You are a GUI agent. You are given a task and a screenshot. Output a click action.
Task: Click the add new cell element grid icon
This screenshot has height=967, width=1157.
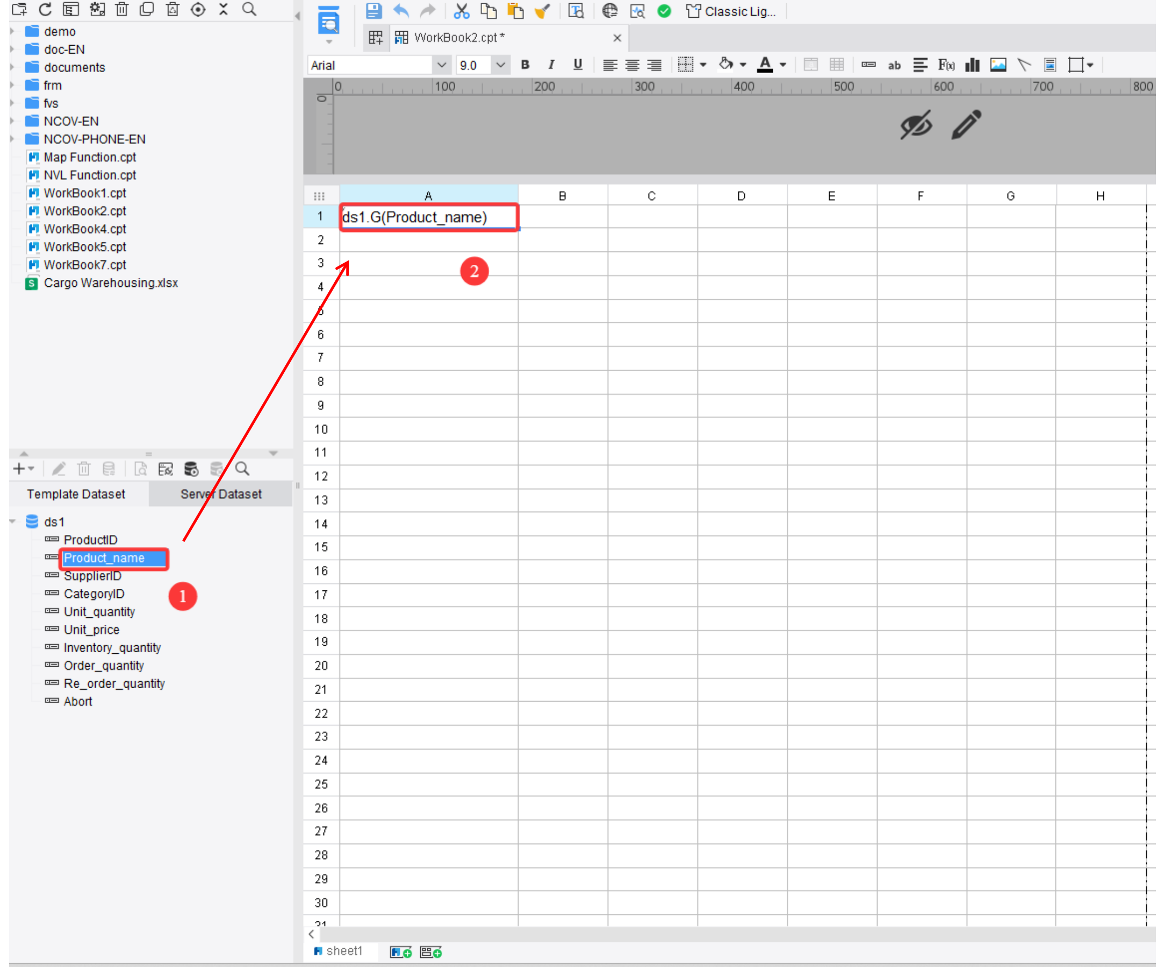pos(375,38)
